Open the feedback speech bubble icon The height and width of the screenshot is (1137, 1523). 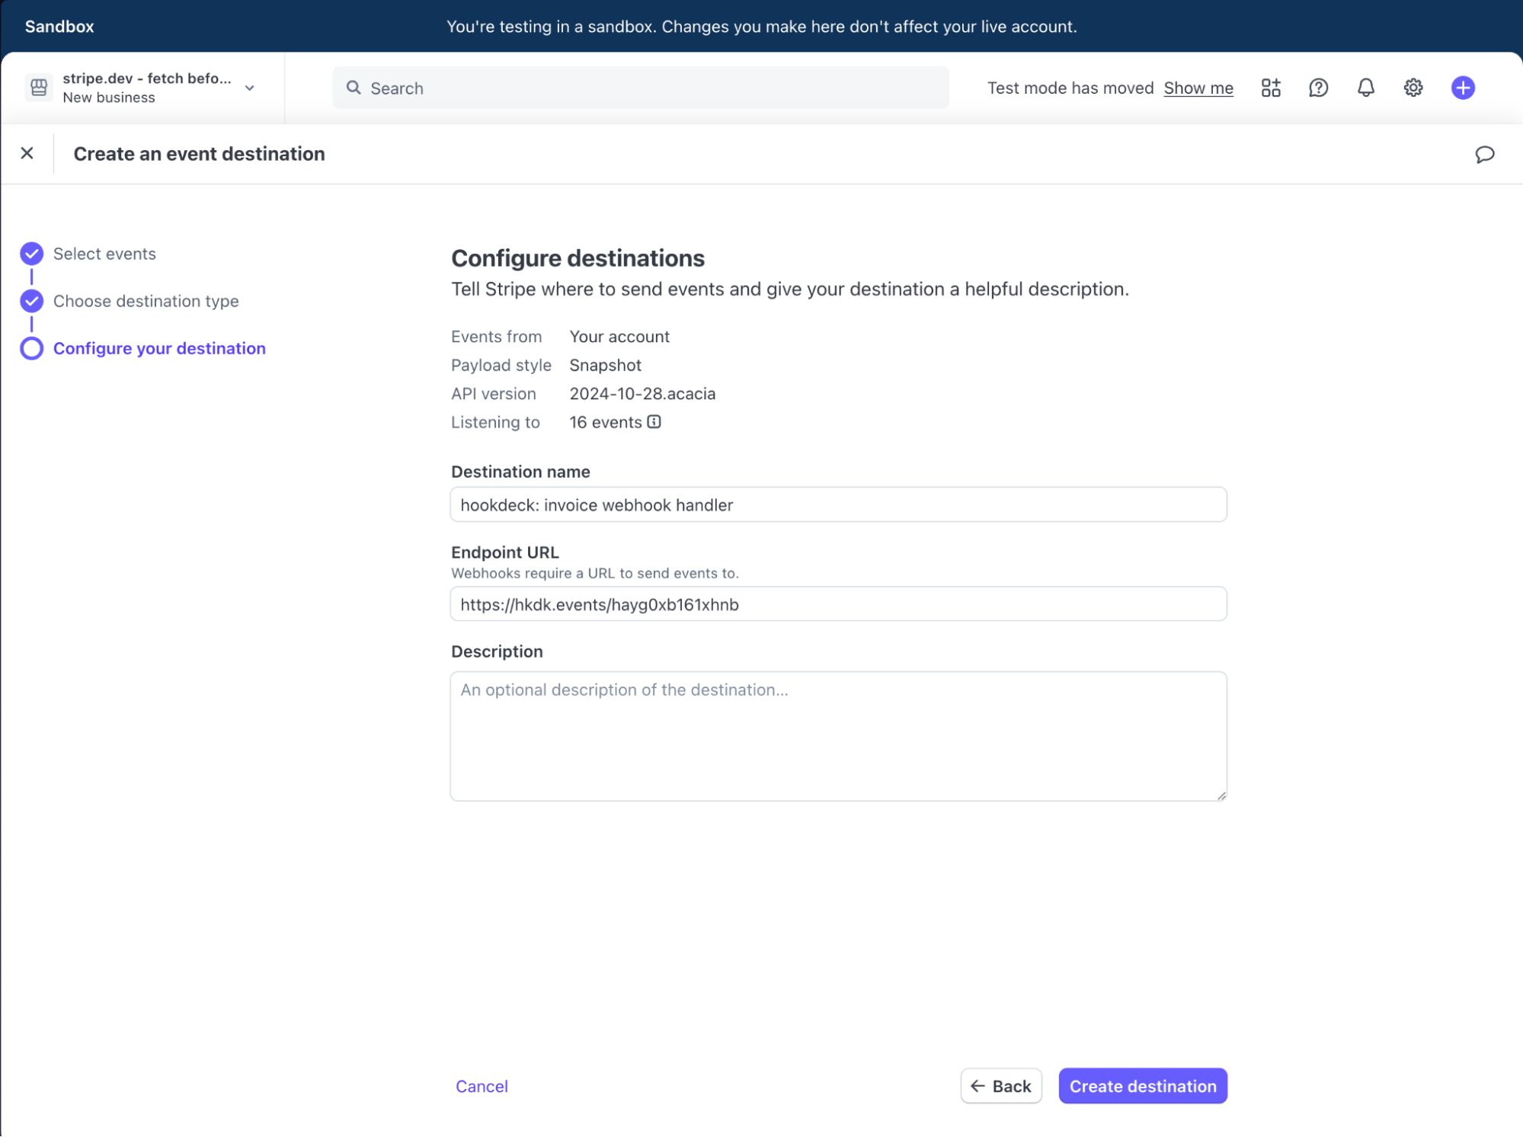tap(1484, 155)
